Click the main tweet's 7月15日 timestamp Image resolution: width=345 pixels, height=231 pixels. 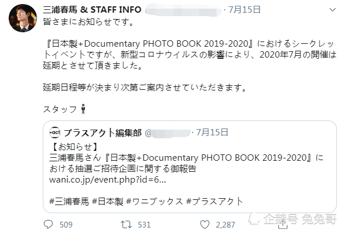244,10
